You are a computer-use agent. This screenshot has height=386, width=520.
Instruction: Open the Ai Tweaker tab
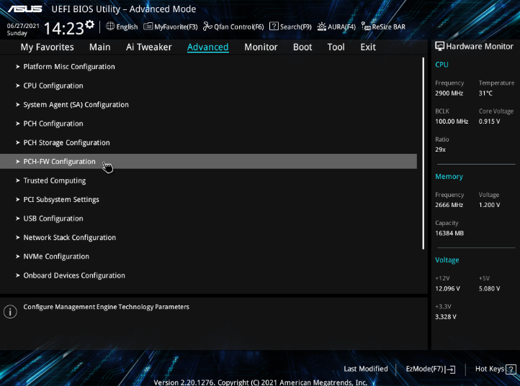point(149,47)
